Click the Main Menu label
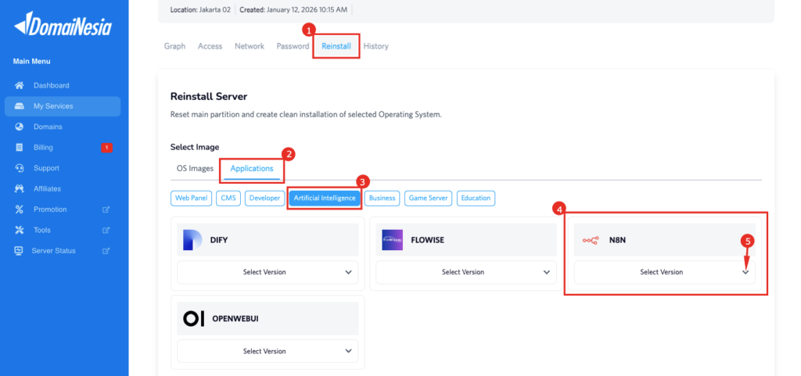This screenshot has width=801, height=376. click(31, 61)
